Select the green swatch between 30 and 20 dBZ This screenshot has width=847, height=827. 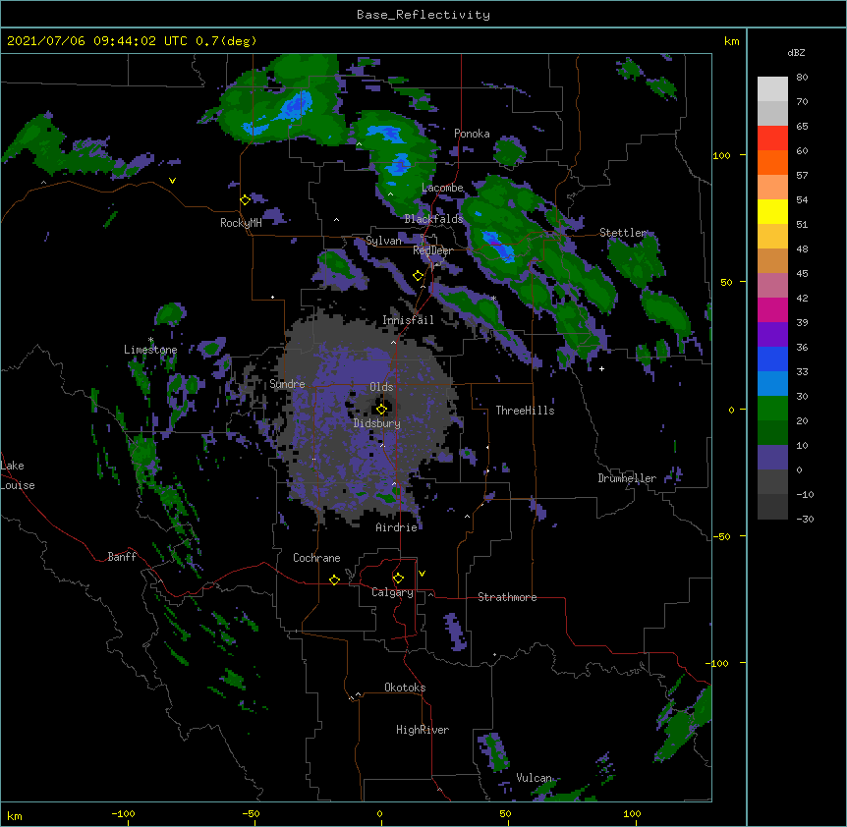[772, 409]
